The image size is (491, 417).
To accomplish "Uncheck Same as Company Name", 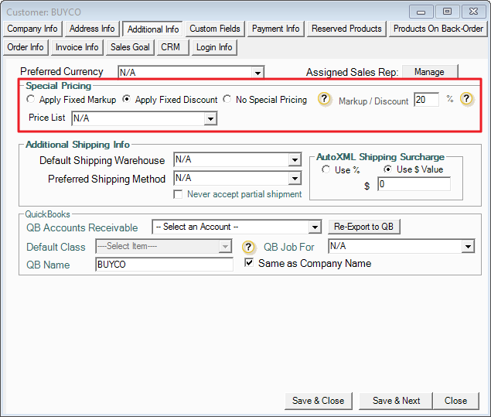I will tap(249, 263).
